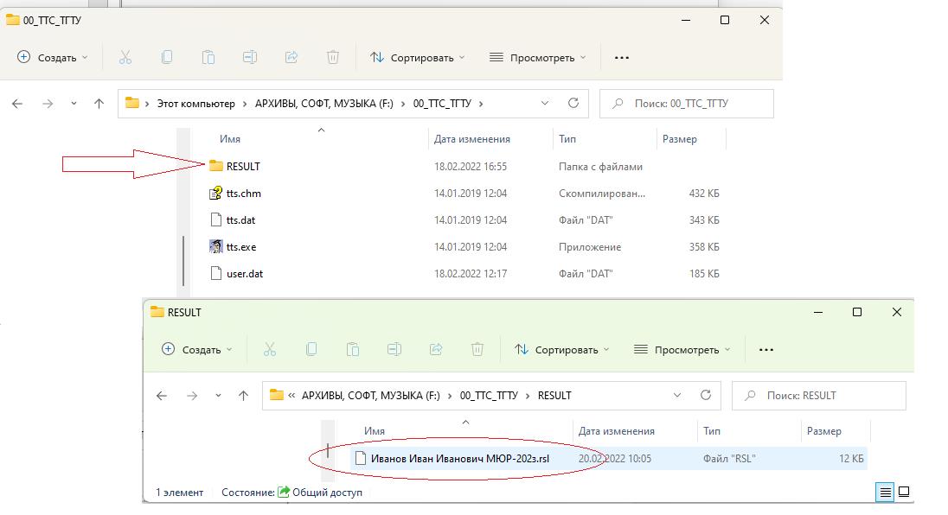Select tts.dat file
The width and height of the screenshot is (948, 515).
(x=232, y=220)
